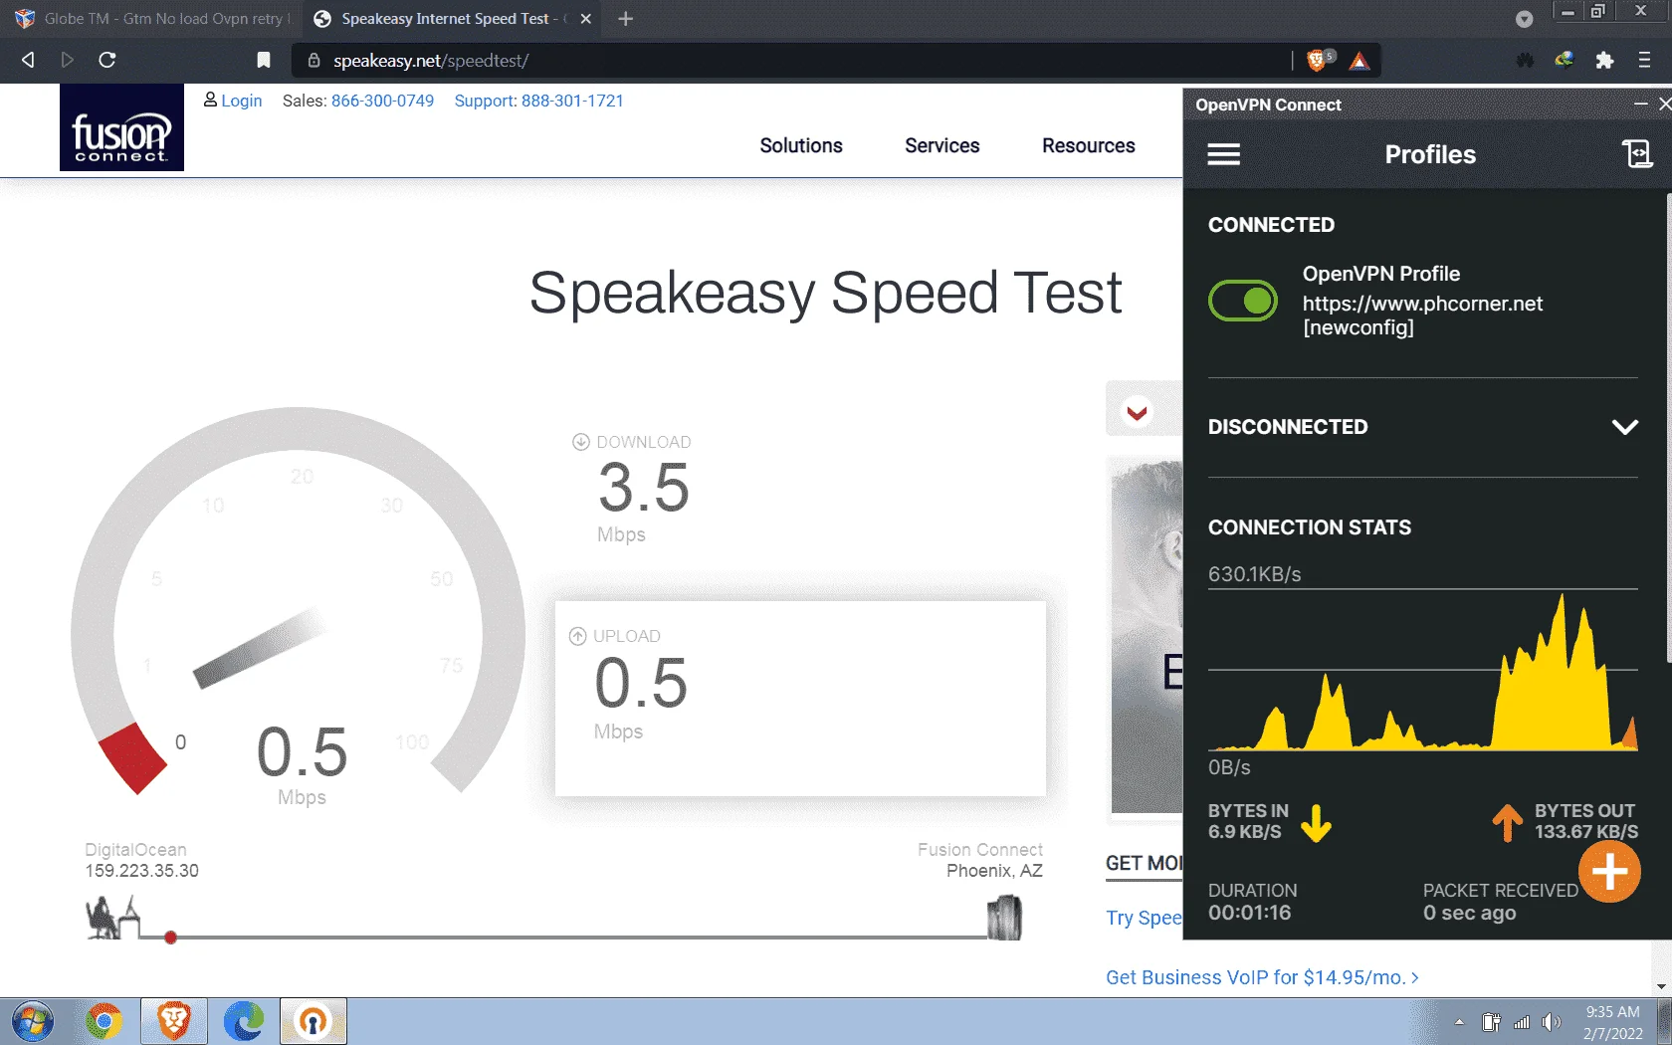Click the Get Business VoIP for $14.95/mo link
The width and height of the screenshot is (1672, 1045).
point(1262,977)
